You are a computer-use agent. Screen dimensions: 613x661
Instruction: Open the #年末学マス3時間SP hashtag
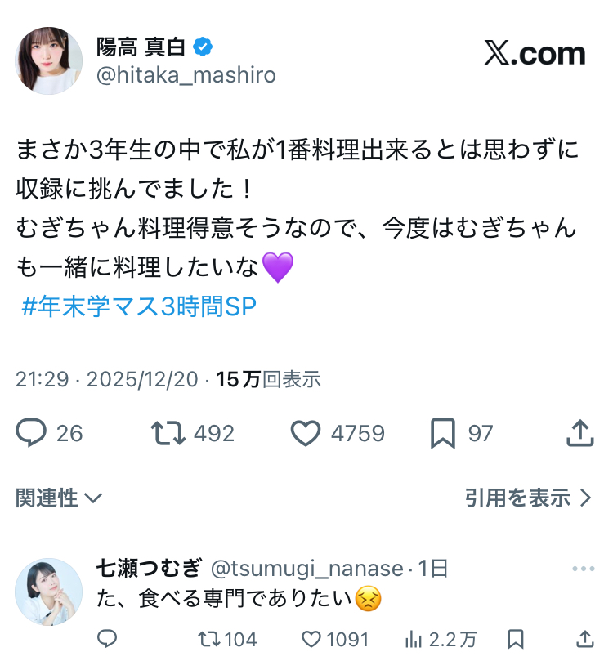click(x=139, y=306)
